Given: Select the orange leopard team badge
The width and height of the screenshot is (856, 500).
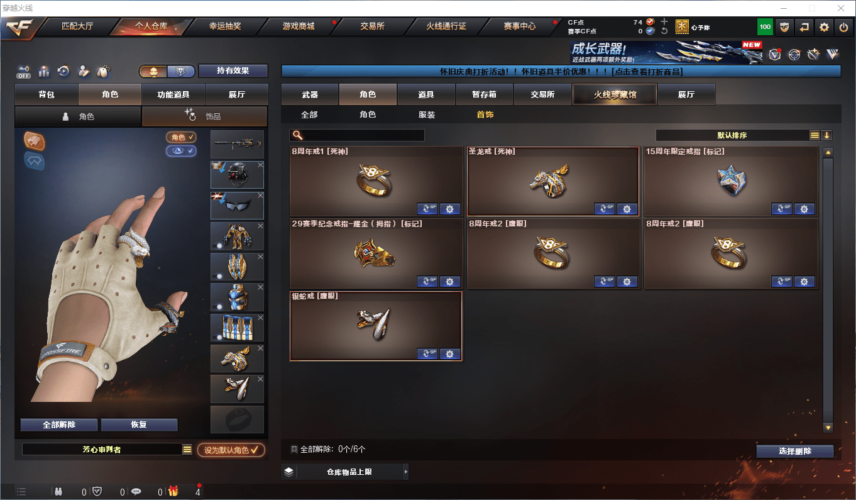Looking at the screenshot, I should [x=34, y=140].
